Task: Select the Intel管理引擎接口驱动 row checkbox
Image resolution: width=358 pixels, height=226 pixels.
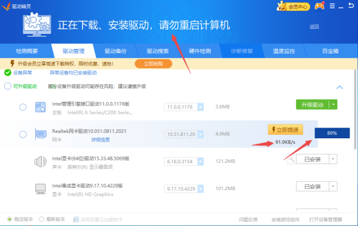Action: (23, 107)
